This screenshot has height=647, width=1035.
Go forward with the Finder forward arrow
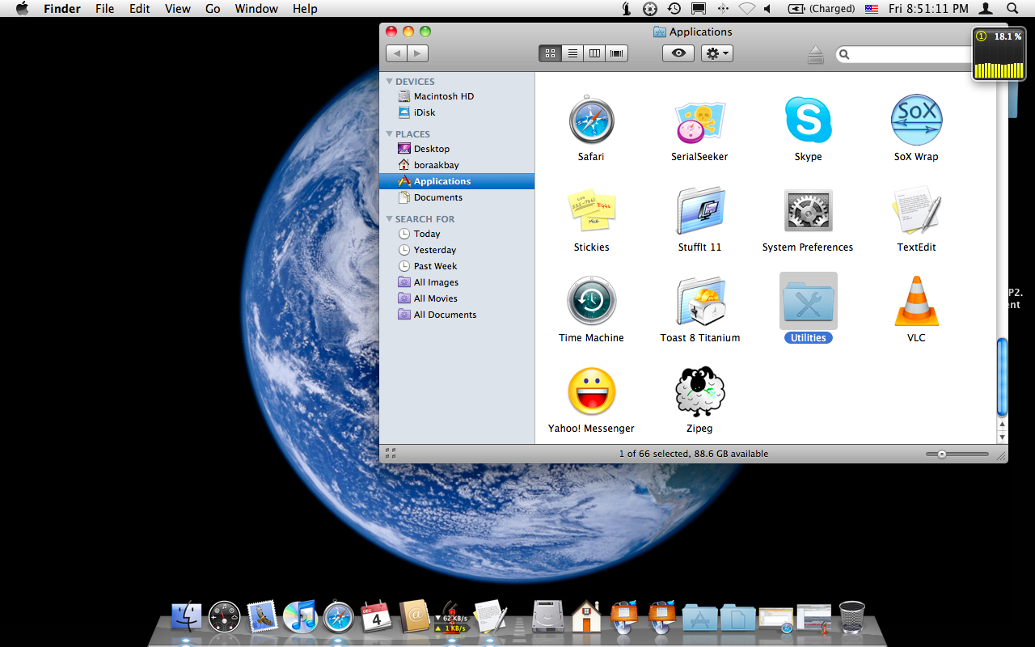click(417, 53)
